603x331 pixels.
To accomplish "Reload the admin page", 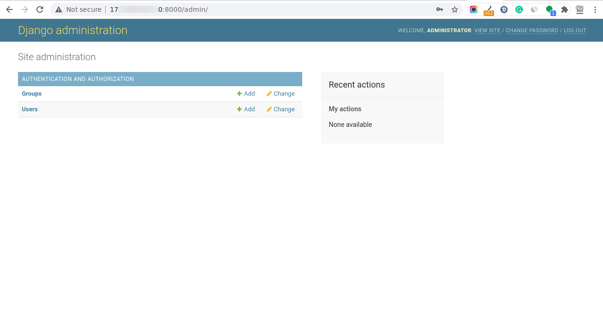I will 40,9.
